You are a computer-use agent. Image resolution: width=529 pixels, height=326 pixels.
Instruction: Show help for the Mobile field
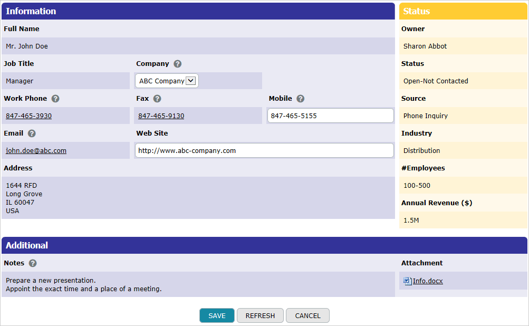300,99
